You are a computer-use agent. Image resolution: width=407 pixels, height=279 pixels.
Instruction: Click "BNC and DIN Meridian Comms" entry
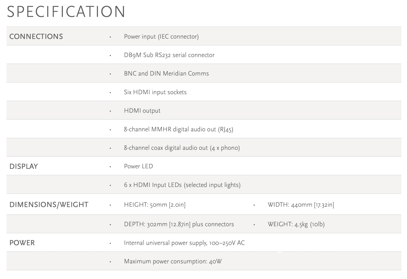pos(166,74)
